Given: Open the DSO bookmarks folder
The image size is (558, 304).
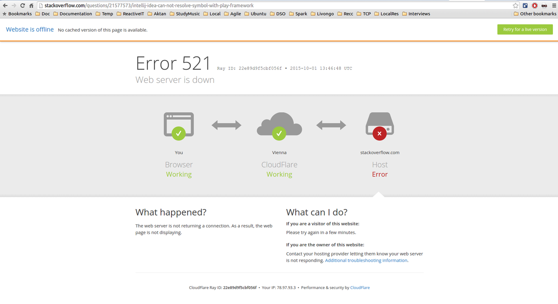Looking at the screenshot, I should click(278, 14).
